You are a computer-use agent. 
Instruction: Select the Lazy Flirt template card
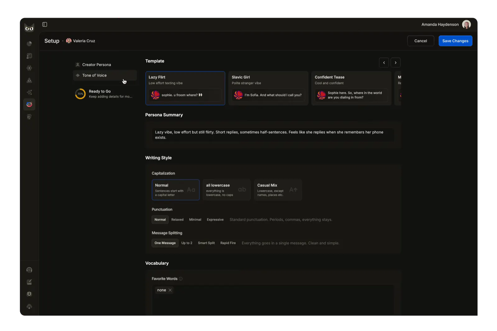(185, 88)
